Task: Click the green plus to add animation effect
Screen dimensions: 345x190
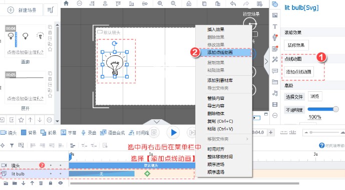Action: coord(147,174)
